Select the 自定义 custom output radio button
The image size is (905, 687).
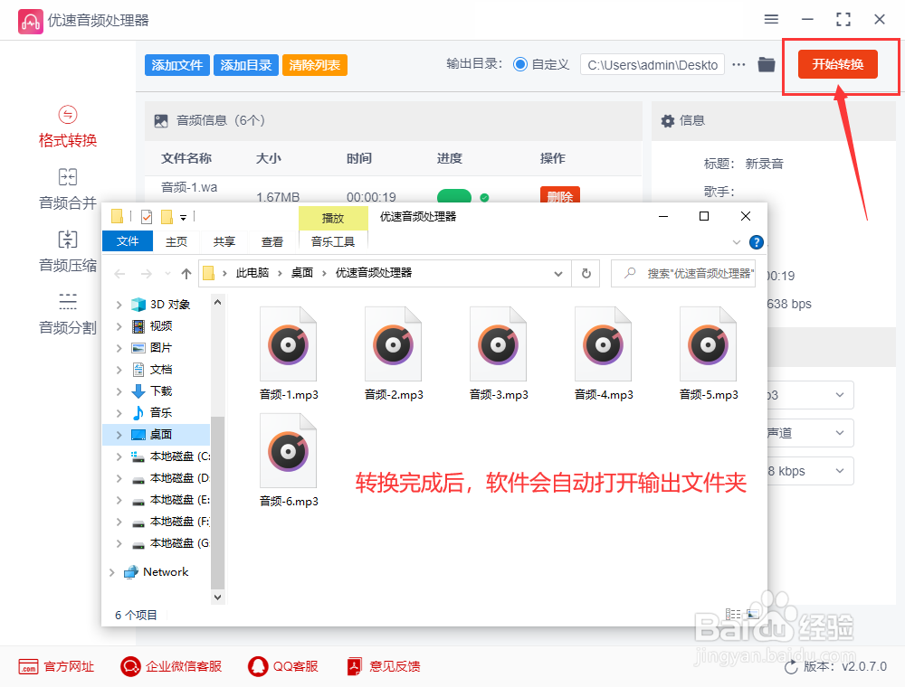520,64
